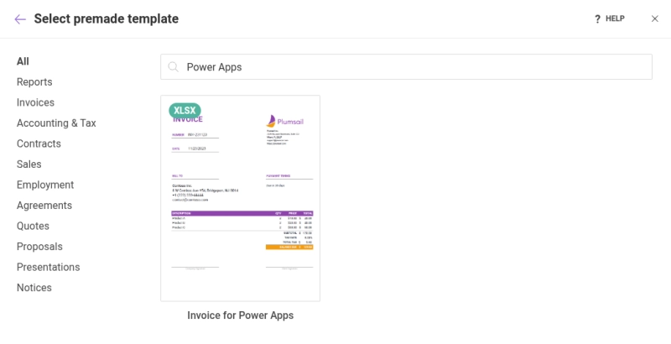Screen dimensions: 671x344
Task: Open the HELP link
Action: (x=615, y=18)
